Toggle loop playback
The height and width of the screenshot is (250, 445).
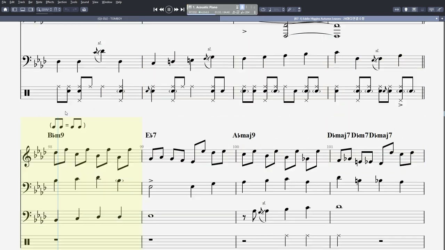point(263,9)
